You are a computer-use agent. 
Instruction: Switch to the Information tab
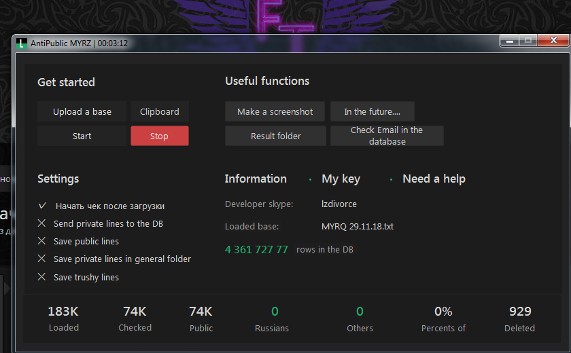256,179
